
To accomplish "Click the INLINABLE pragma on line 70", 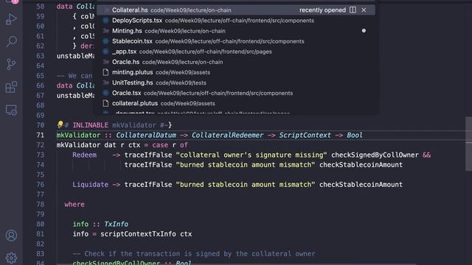I will pos(90,125).
